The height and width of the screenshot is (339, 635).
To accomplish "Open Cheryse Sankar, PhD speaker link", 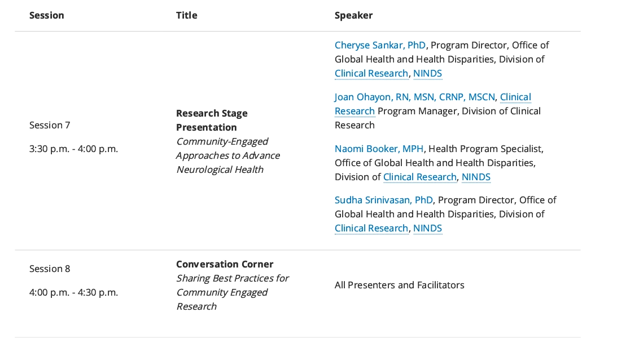I will pos(380,45).
